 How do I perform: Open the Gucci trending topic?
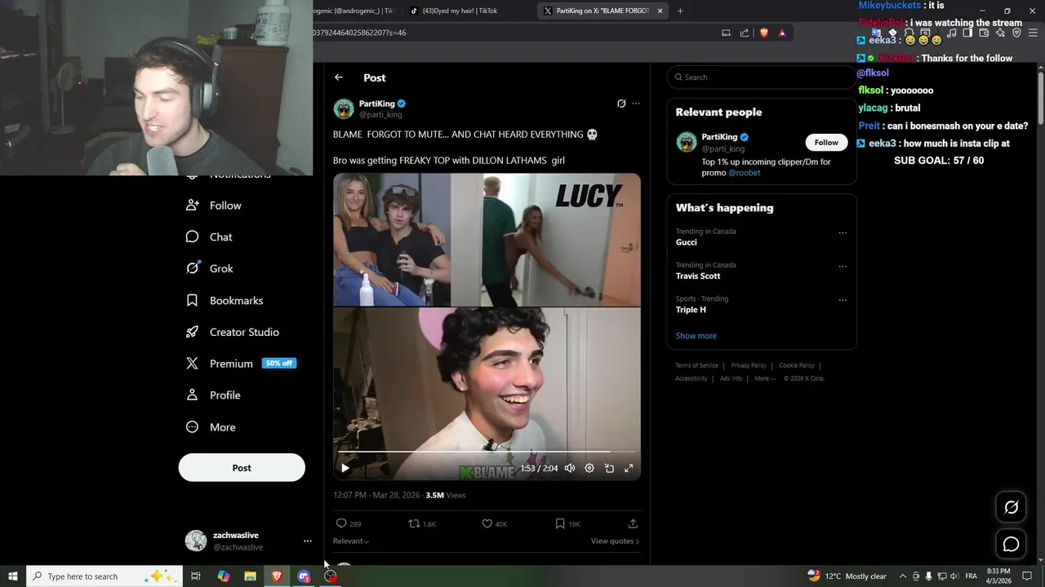(687, 242)
